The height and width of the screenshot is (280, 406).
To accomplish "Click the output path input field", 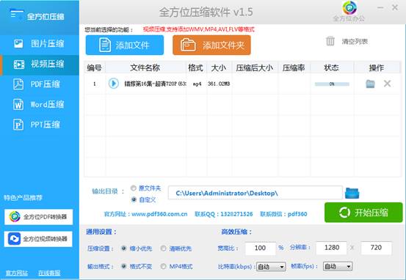I will tap(255, 193).
